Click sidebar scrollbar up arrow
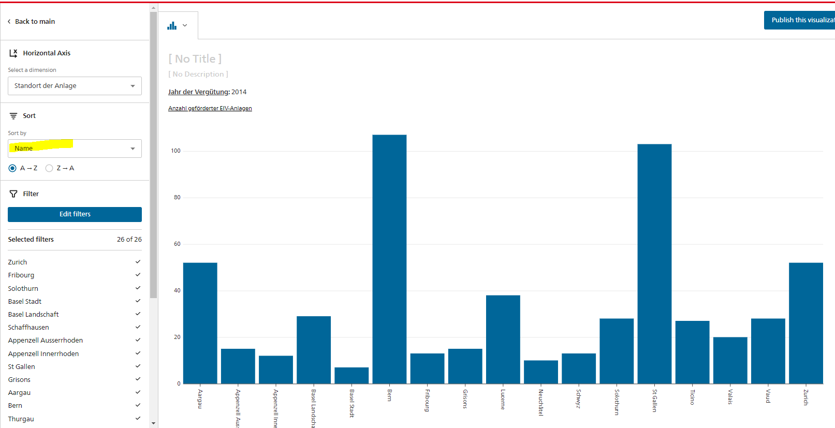Viewport: 835px width, 428px height. (x=153, y=8)
